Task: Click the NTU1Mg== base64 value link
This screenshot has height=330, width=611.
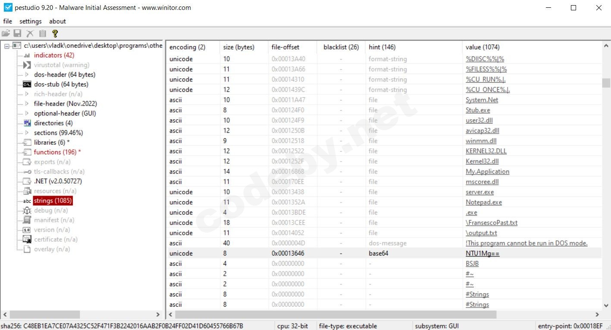Action: pyautogui.click(x=483, y=253)
